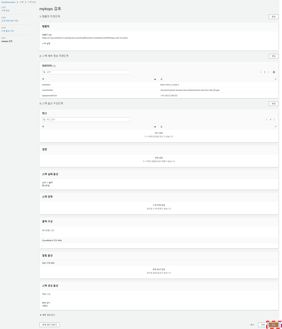Click the left pagination chevron in the tags section
The height and width of the screenshot is (329, 282).
point(267,119)
